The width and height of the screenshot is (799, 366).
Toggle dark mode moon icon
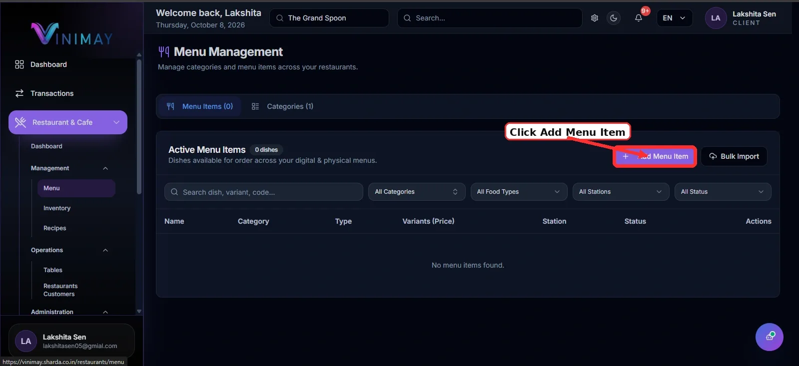pos(614,18)
